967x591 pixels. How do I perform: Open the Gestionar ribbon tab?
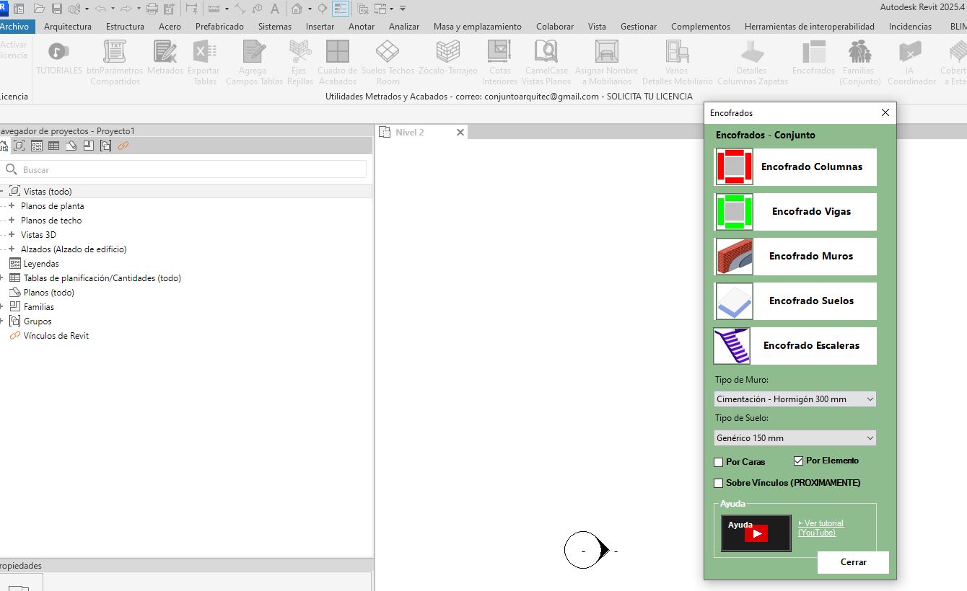point(639,27)
